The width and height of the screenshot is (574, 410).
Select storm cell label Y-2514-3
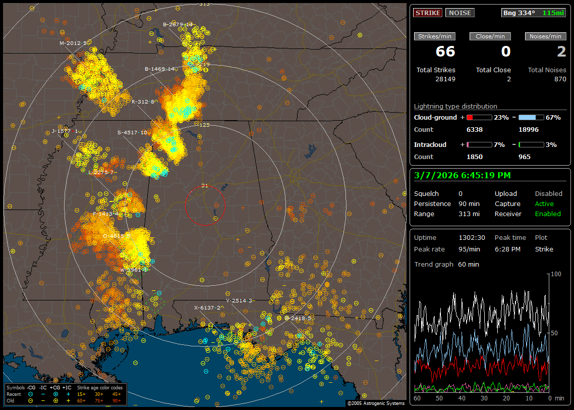[x=239, y=300]
